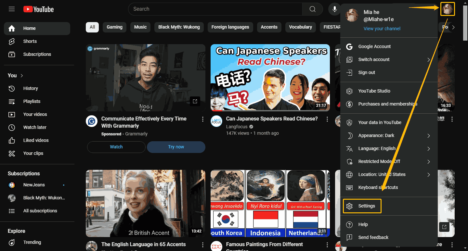Click the Langfocus channel avatar
The image size is (468, 251).
click(216, 121)
